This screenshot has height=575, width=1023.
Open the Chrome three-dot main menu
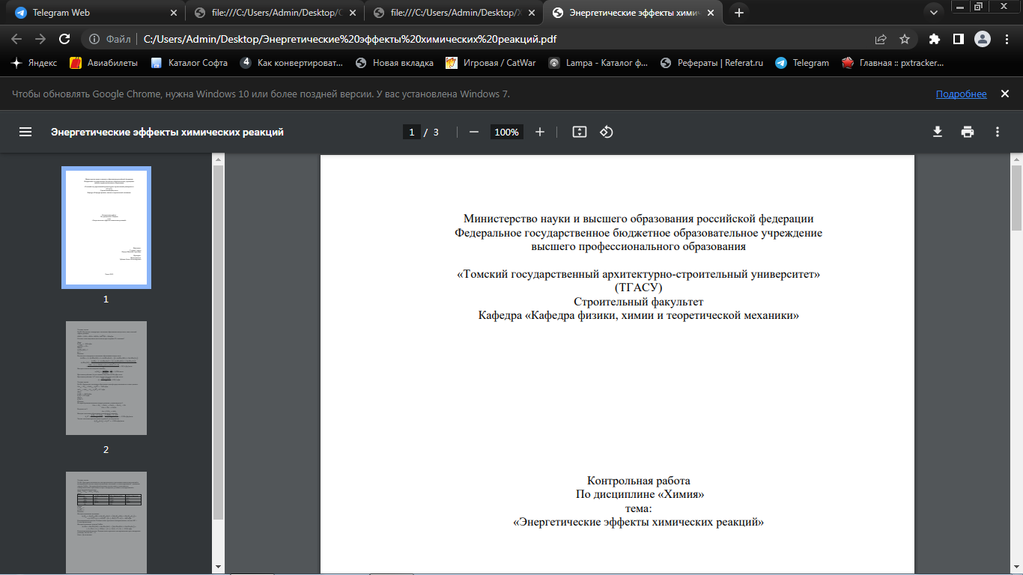[x=1006, y=39]
